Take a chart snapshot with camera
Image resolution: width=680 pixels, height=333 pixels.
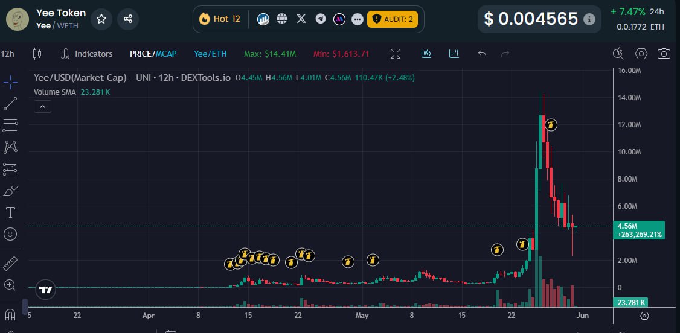pyautogui.click(x=664, y=54)
